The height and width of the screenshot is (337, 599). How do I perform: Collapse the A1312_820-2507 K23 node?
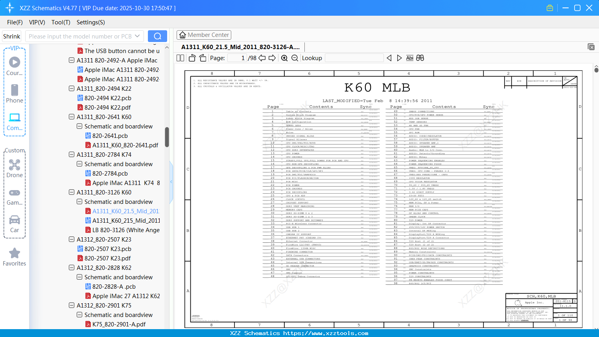coord(72,239)
